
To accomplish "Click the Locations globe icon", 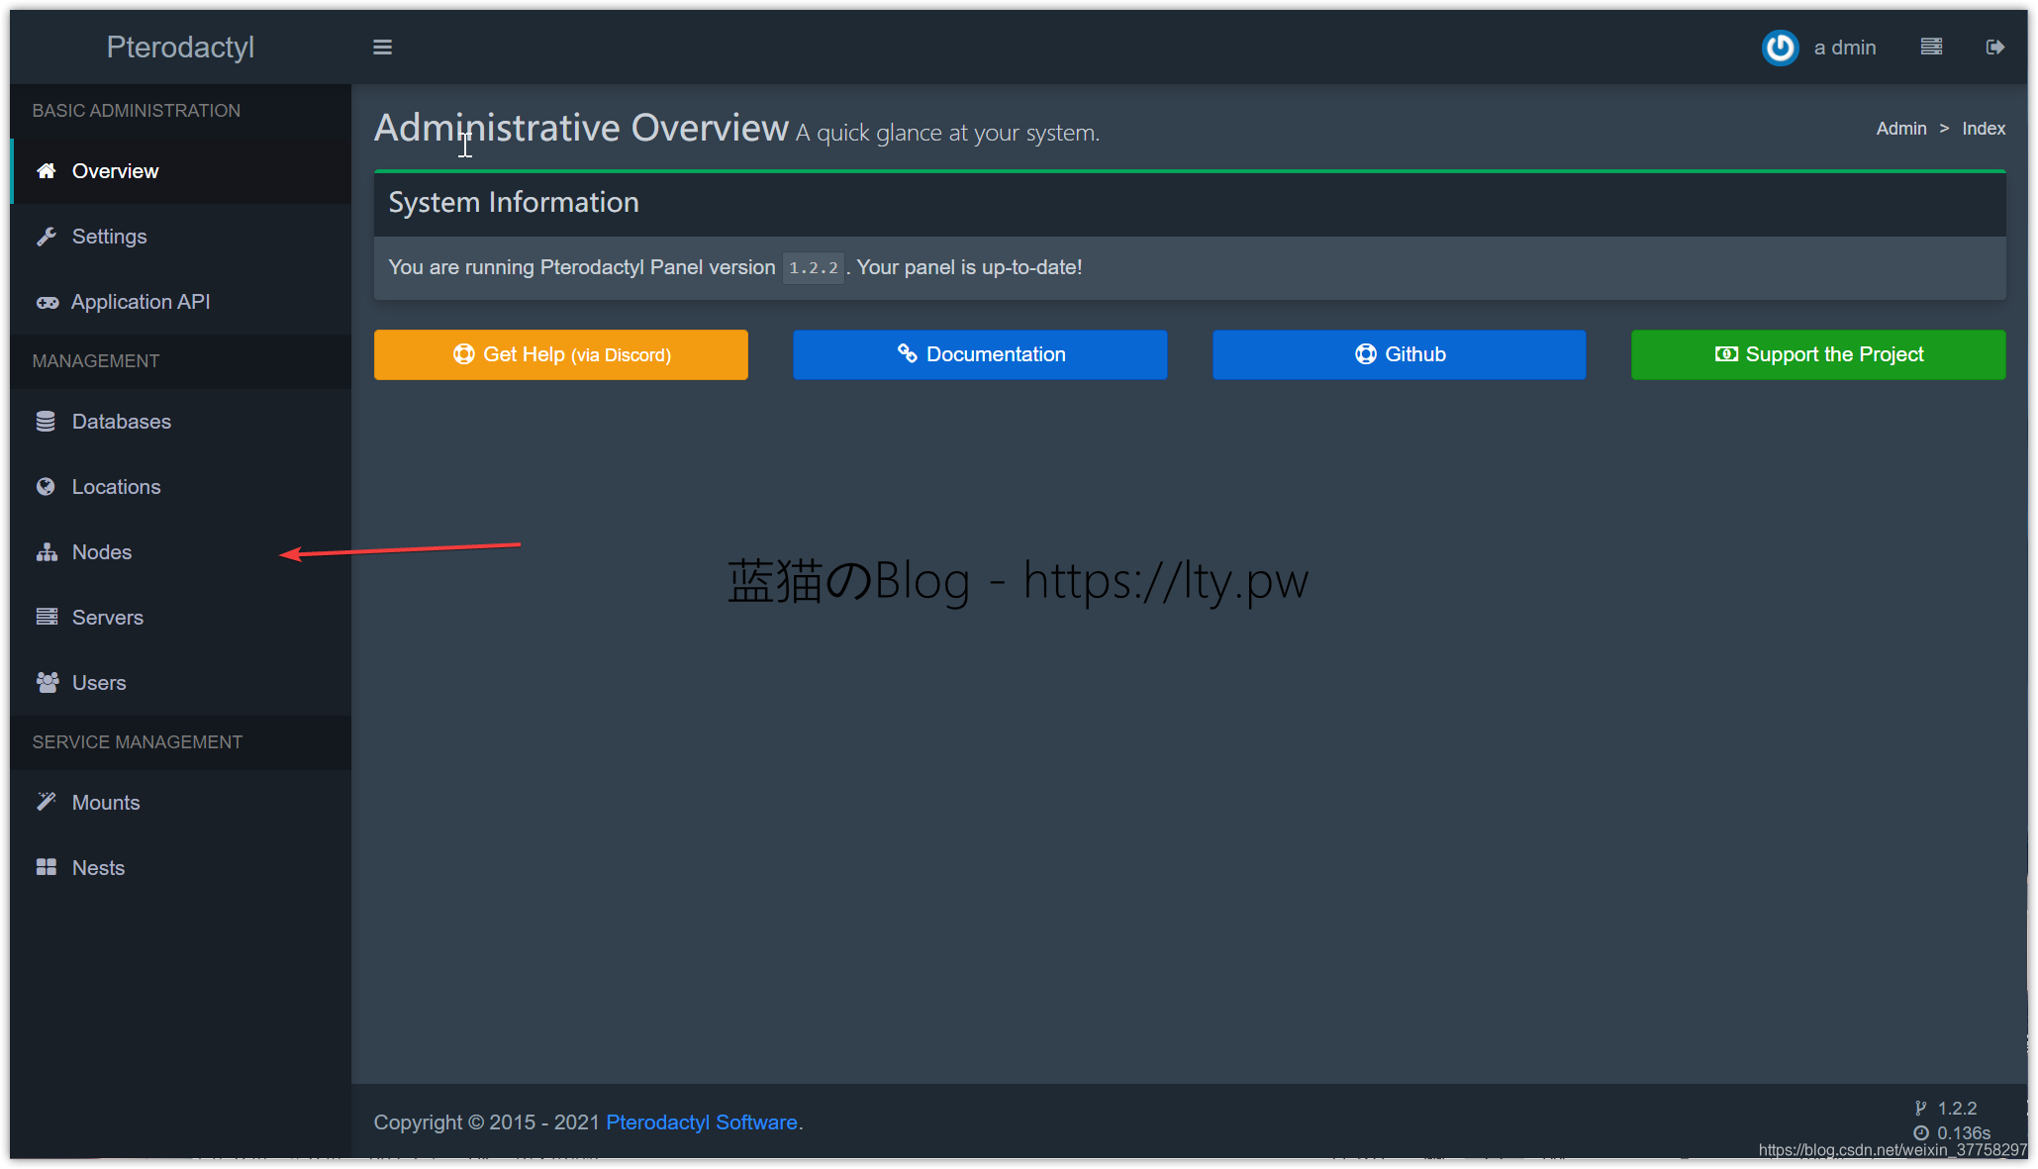I will pos(46,487).
